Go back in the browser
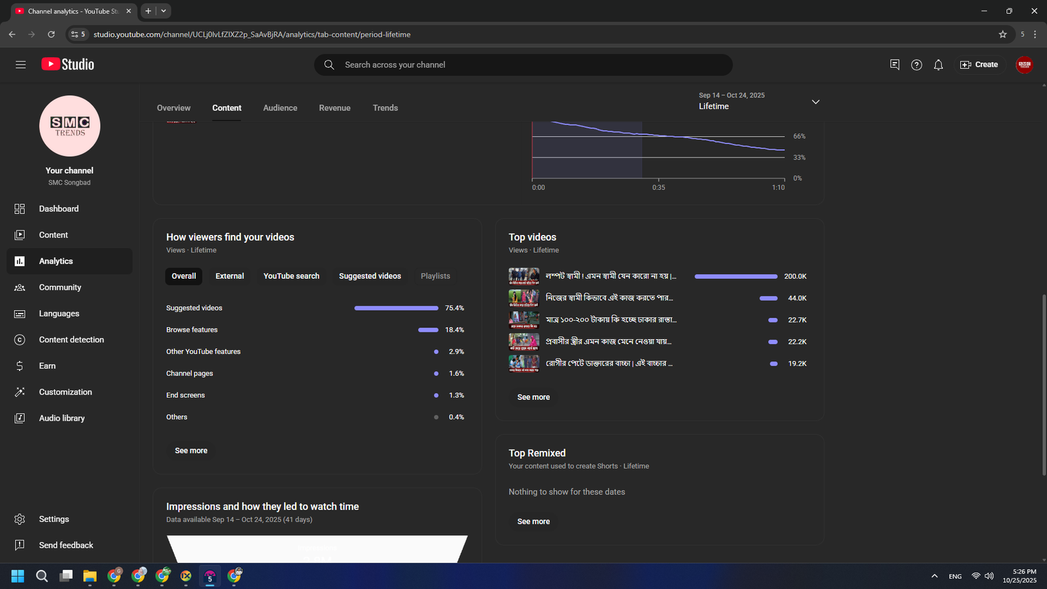The image size is (1047, 589). (x=12, y=34)
